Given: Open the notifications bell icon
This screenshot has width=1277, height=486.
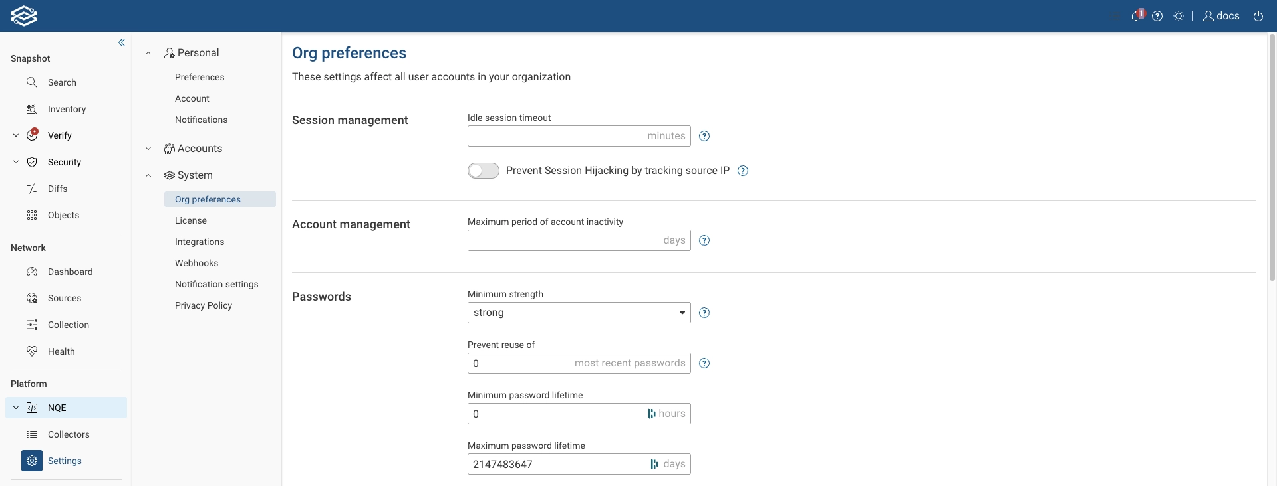Looking at the screenshot, I should tap(1137, 15).
